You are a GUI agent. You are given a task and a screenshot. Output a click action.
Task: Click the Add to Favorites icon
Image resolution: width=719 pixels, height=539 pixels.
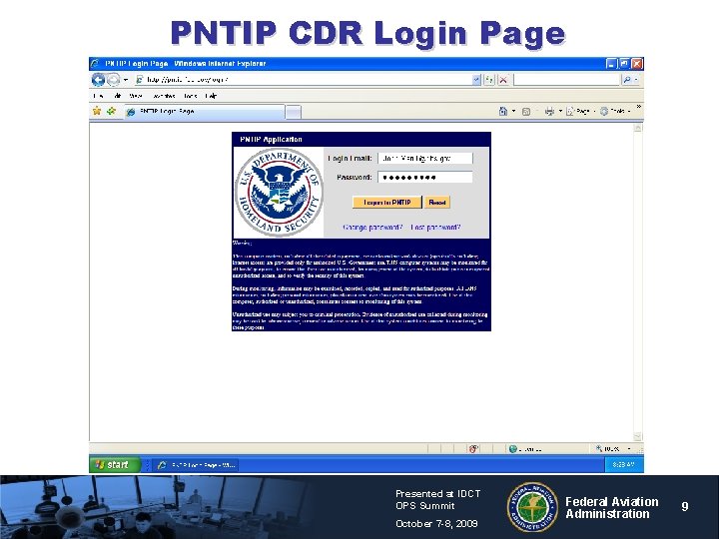[x=111, y=111]
